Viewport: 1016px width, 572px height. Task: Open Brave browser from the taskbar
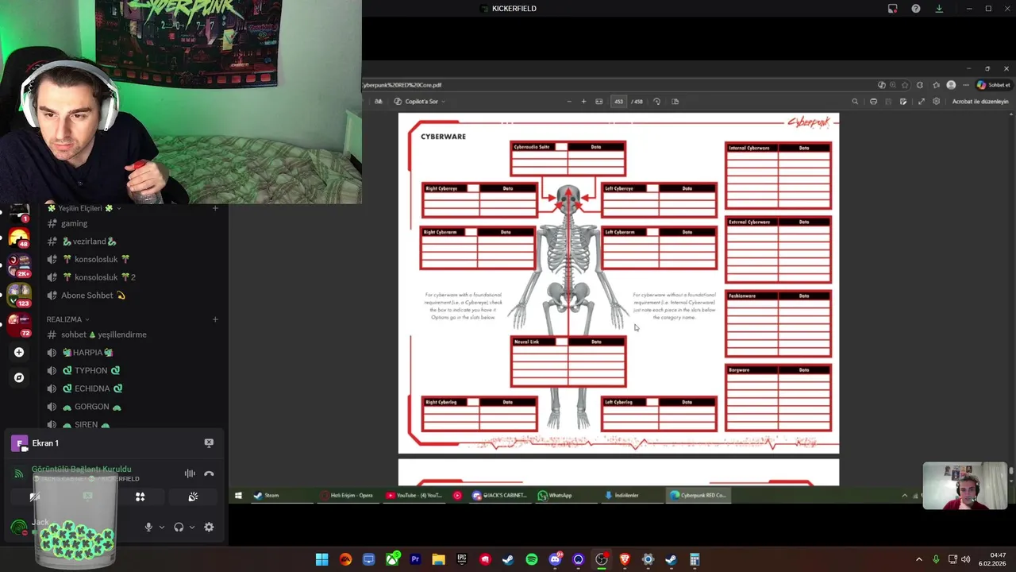point(625,559)
